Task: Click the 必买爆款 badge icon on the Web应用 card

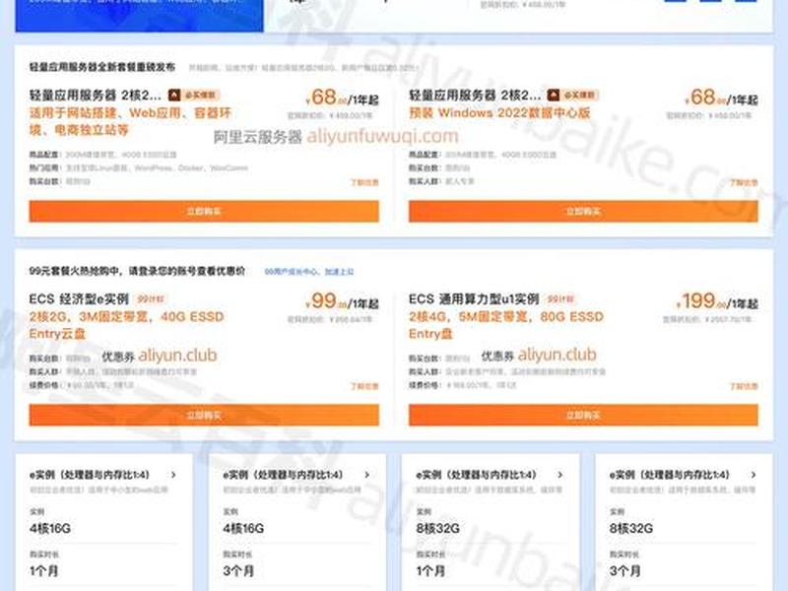Action: tap(174, 95)
